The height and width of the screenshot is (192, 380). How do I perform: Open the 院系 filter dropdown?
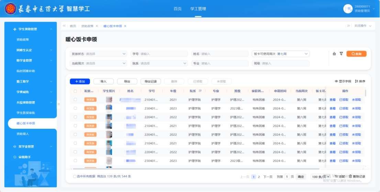(x=159, y=64)
